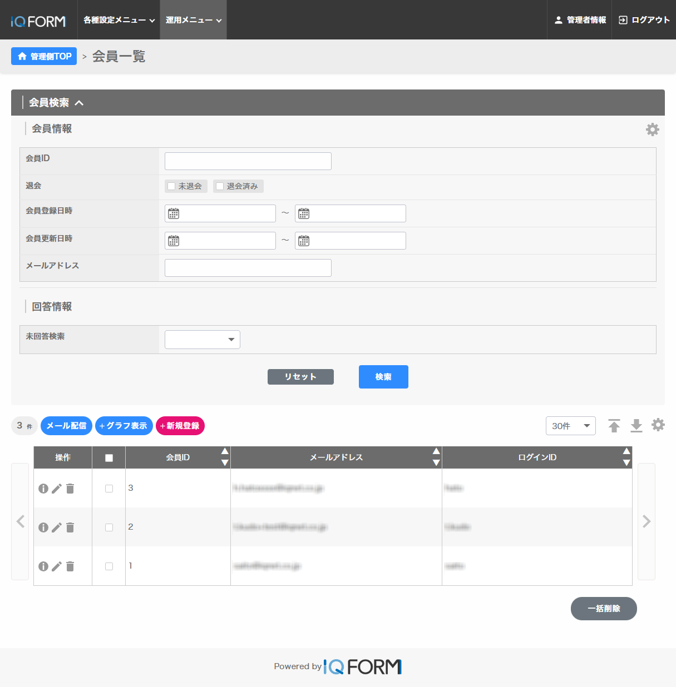This screenshot has width=676, height=687.
Task: Open the 30件 page size dropdown
Action: (570, 425)
